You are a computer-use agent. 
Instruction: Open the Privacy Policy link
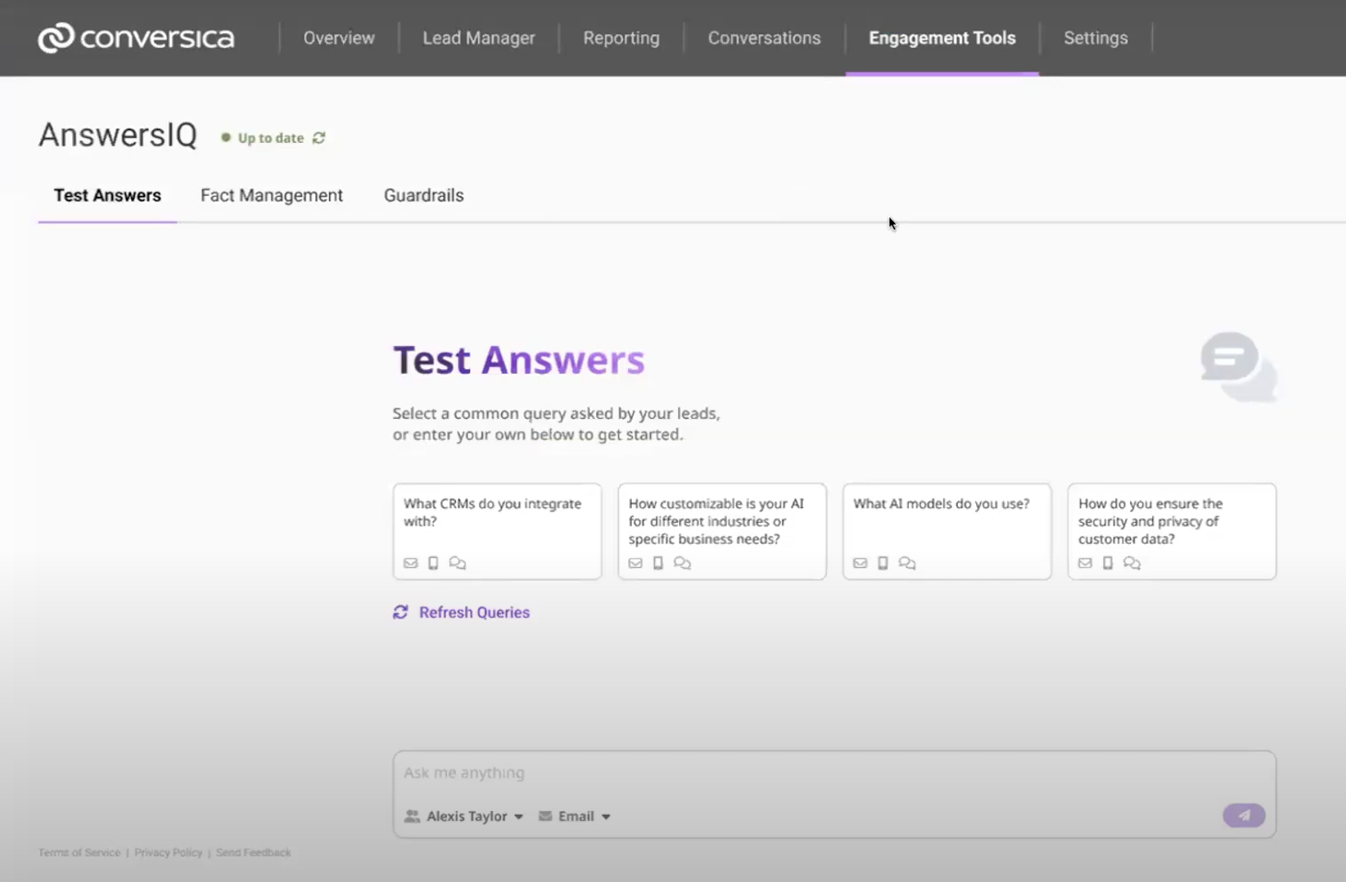point(168,853)
